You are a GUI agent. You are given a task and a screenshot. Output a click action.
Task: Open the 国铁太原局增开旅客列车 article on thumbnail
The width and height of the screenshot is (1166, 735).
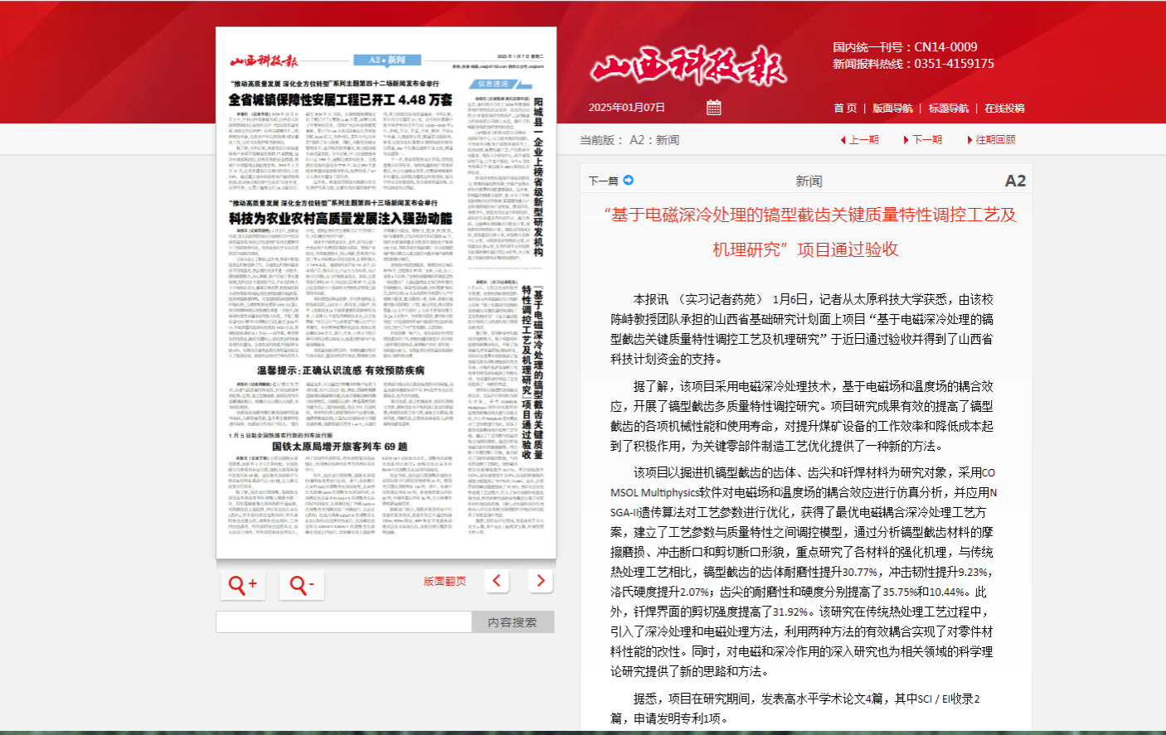coord(339,447)
